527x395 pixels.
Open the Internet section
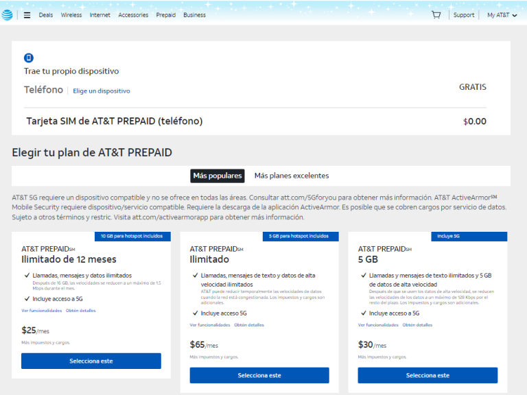tap(99, 15)
